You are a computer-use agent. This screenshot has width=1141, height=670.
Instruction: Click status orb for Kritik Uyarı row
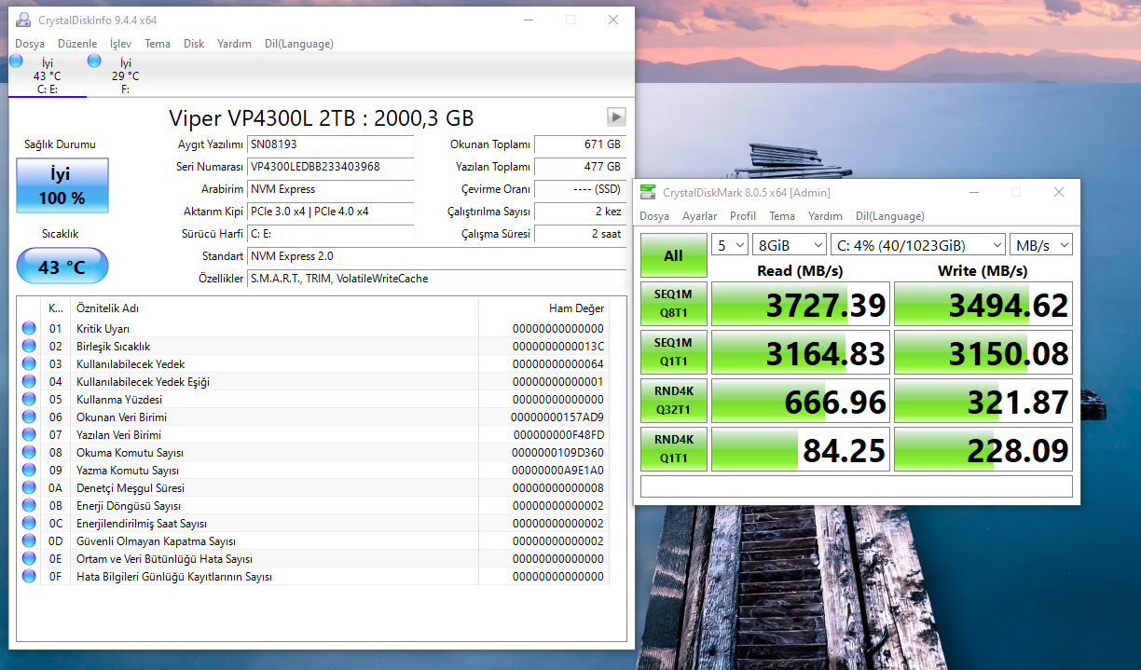tap(29, 328)
